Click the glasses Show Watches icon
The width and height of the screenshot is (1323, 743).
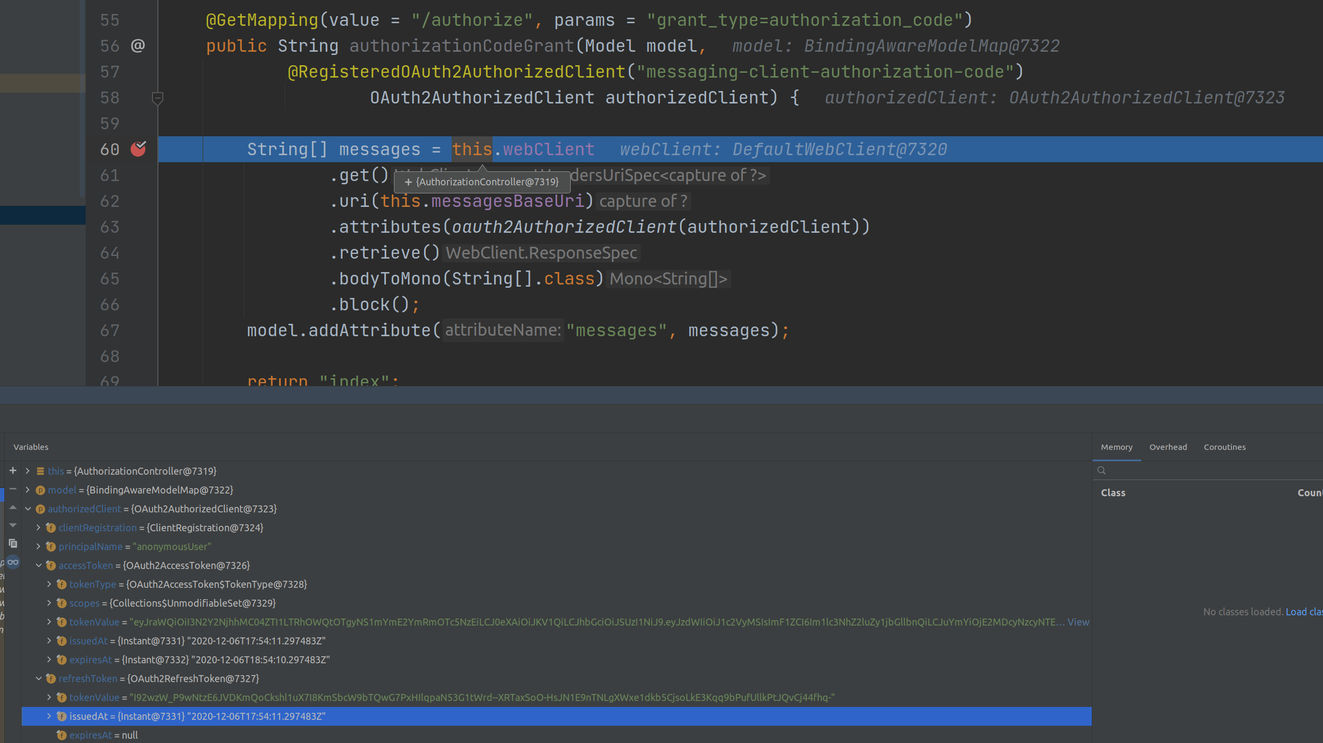click(13, 562)
